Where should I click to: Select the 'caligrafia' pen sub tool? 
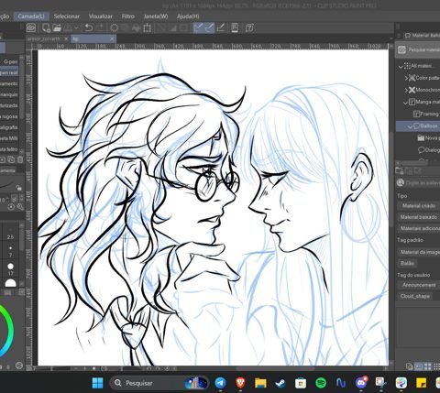(9, 127)
